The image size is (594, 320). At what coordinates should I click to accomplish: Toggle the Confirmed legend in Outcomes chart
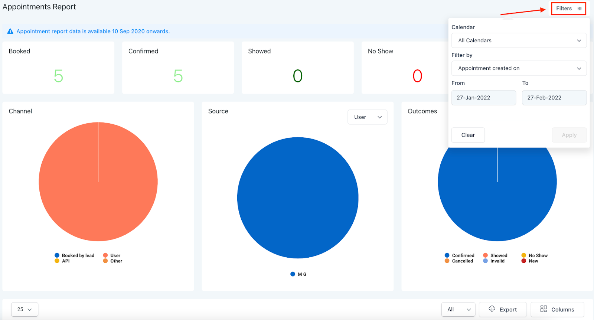click(x=447, y=255)
